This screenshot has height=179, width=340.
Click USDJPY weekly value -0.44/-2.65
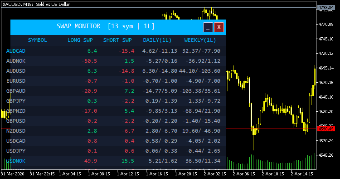[203, 151]
